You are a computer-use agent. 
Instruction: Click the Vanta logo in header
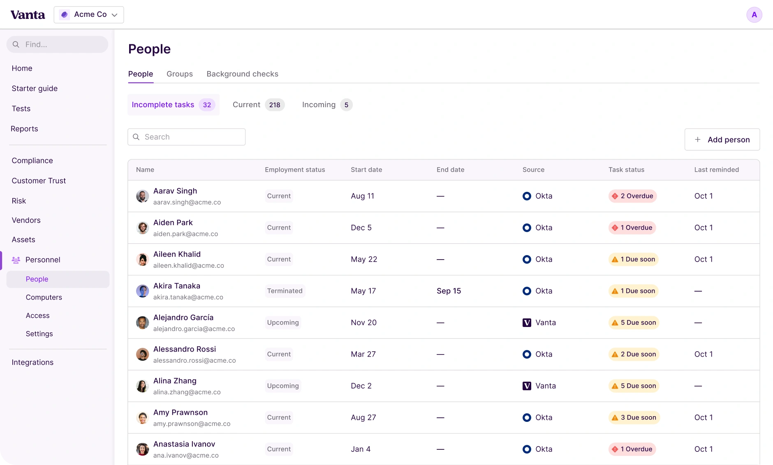pos(28,15)
